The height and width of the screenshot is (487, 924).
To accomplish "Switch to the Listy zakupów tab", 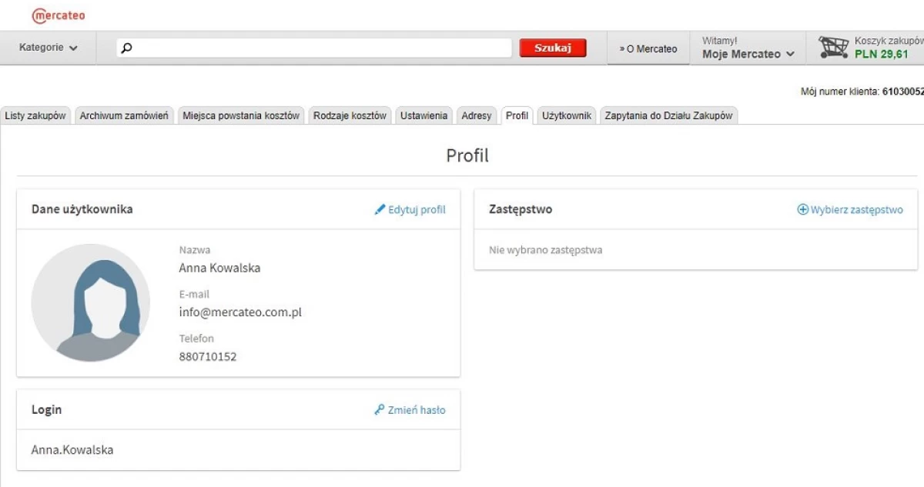I will coord(35,115).
